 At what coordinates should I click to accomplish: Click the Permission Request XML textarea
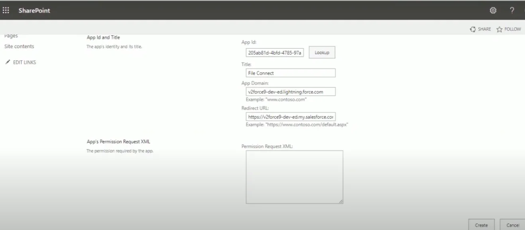click(x=294, y=176)
